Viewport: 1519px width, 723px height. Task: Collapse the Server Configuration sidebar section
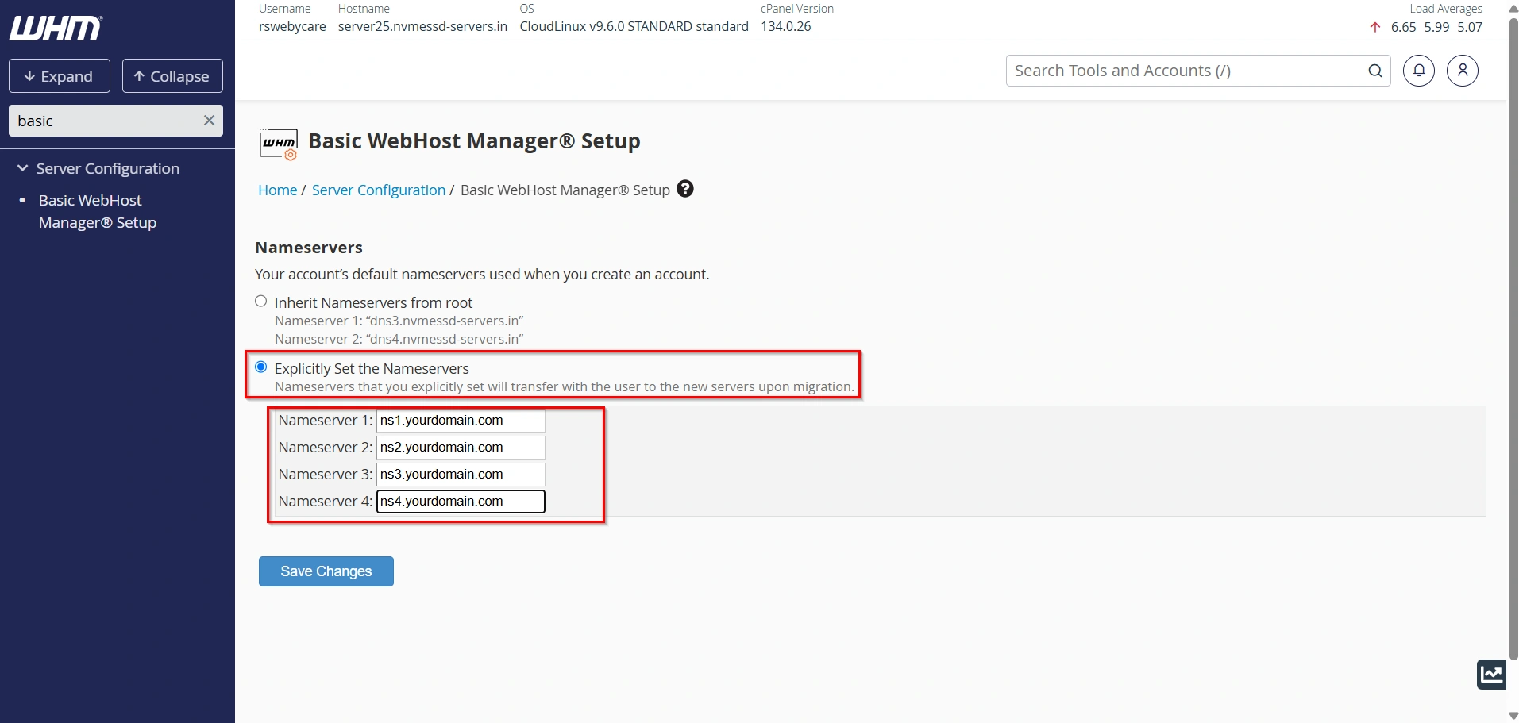pyautogui.click(x=22, y=168)
